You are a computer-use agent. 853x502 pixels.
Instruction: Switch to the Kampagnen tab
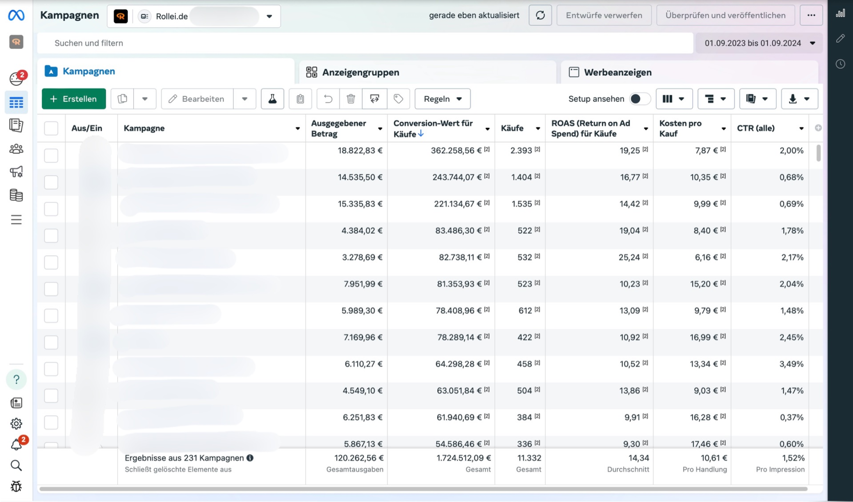click(x=166, y=71)
